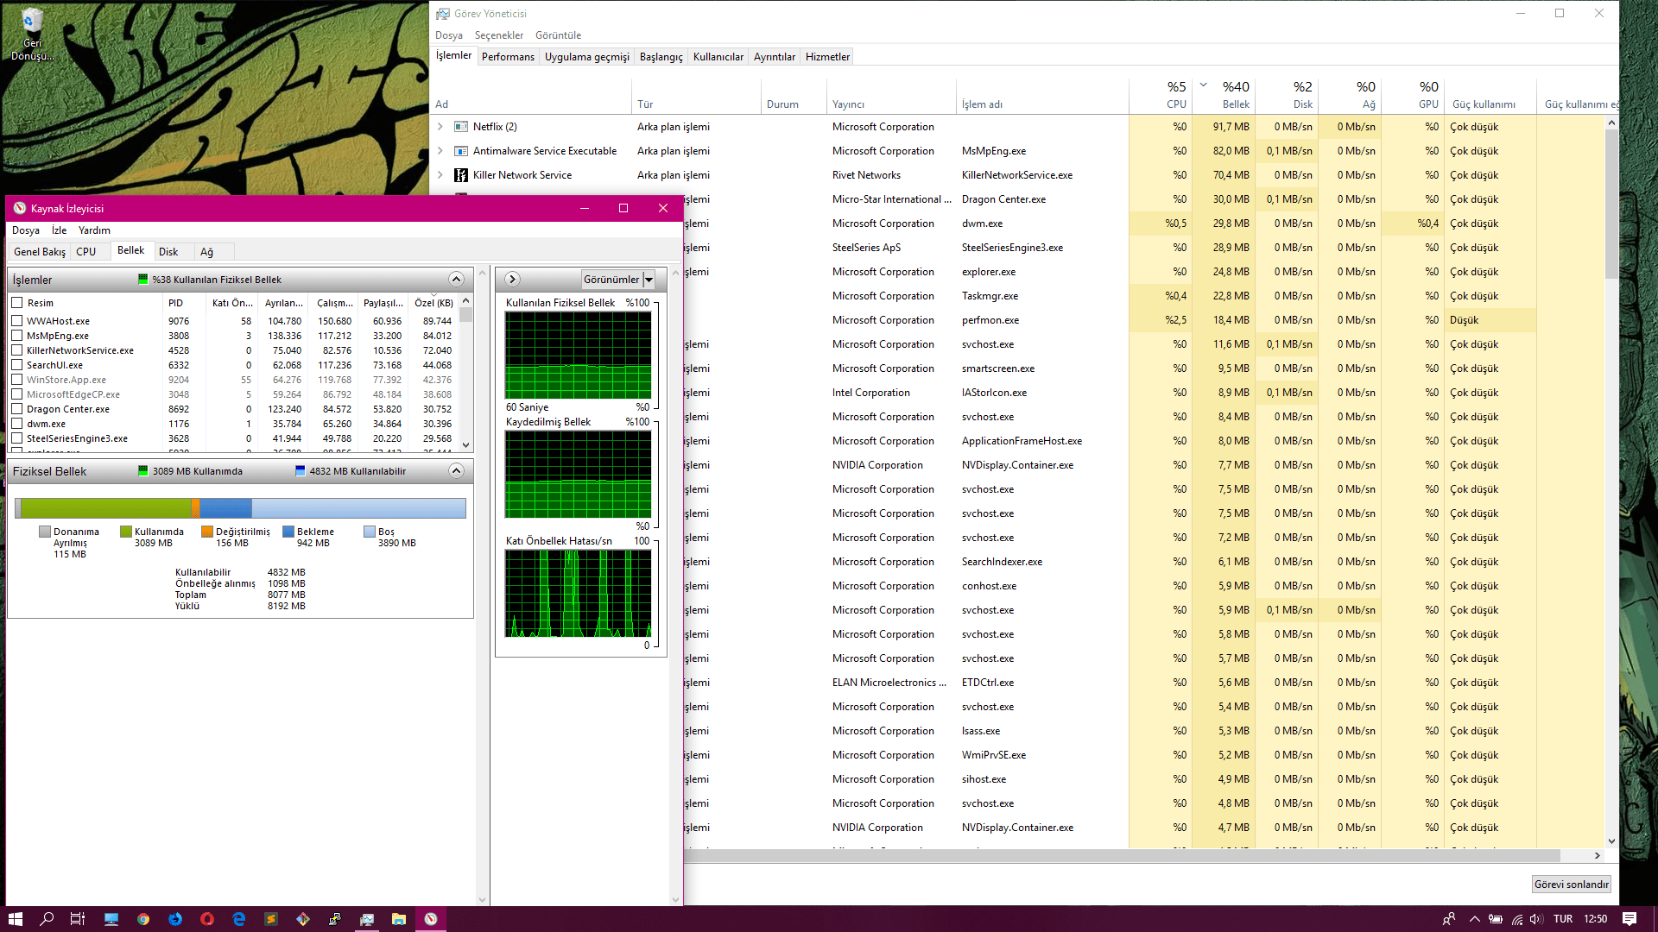Click the Görevi sonlandır button
This screenshot has height=932, width=1658.
click(1571, 885)
